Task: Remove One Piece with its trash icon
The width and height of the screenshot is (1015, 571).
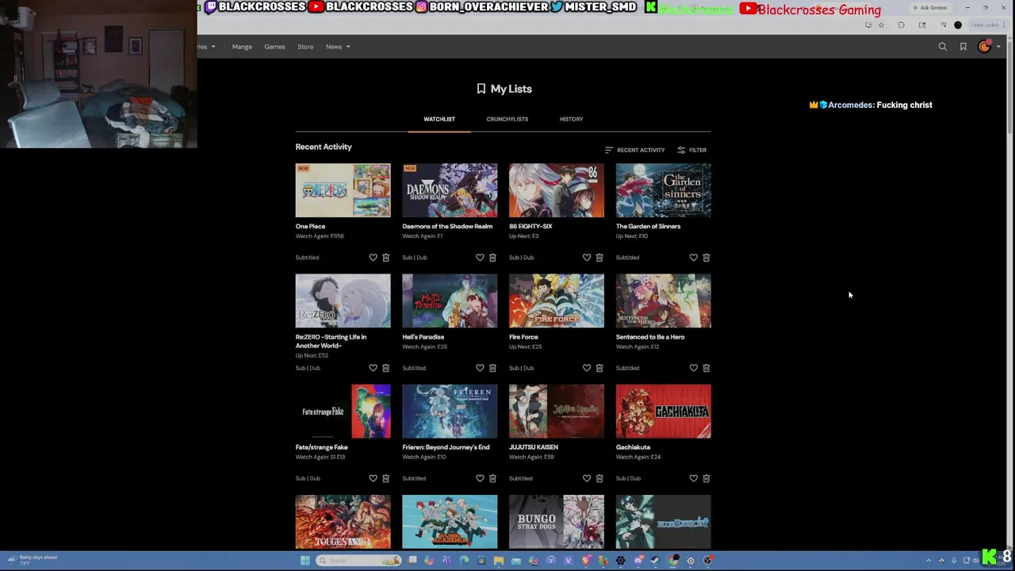Action: pyautogui.click(x=386, y=258)
